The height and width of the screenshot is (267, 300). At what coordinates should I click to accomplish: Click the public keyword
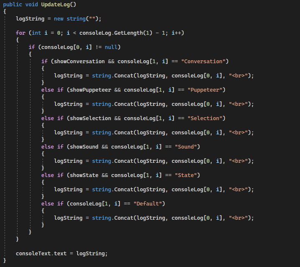(13, 5)
